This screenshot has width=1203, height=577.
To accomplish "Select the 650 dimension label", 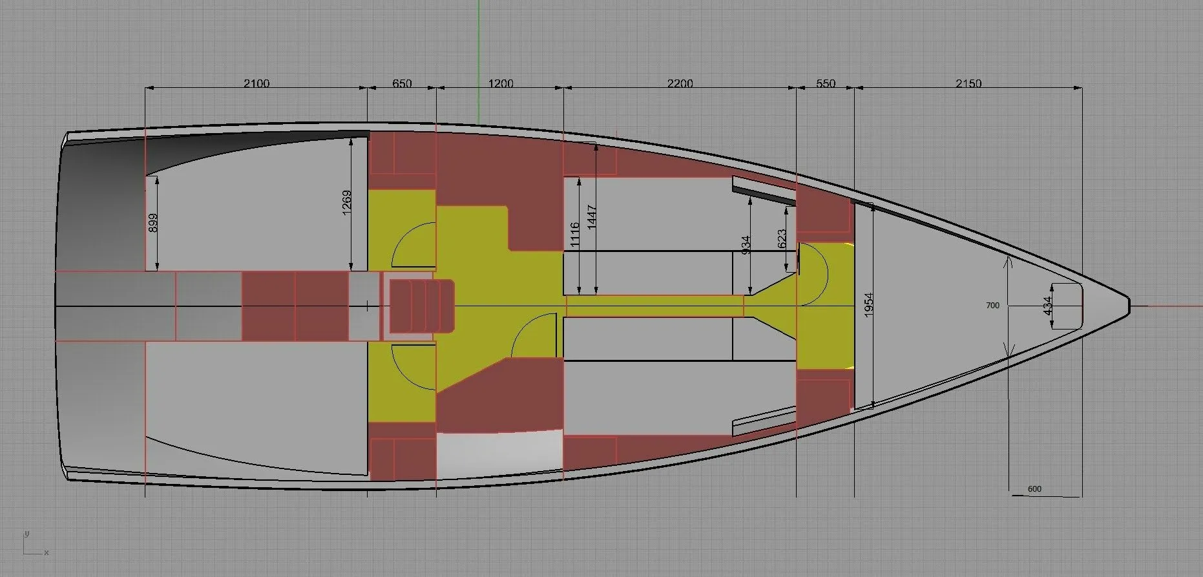I will (x=401, y=83).
